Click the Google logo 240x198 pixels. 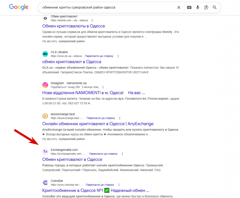[x=19, y=7]
